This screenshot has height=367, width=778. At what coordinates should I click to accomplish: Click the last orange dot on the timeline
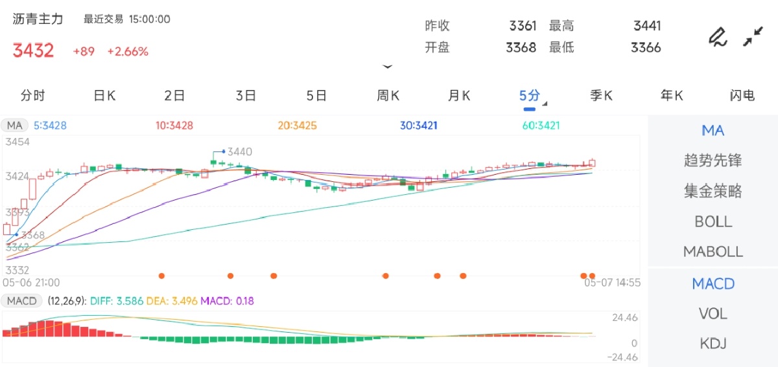click(592, 276)
